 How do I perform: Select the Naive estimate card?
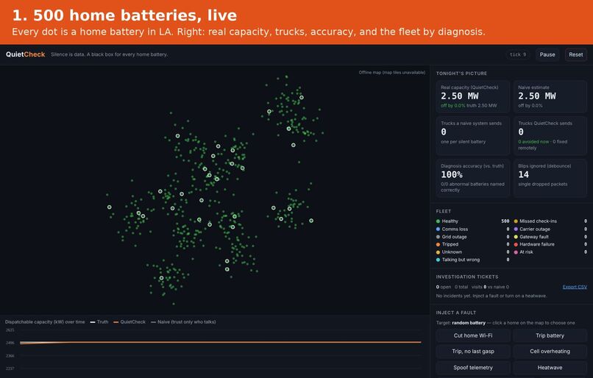pos(550,96)
